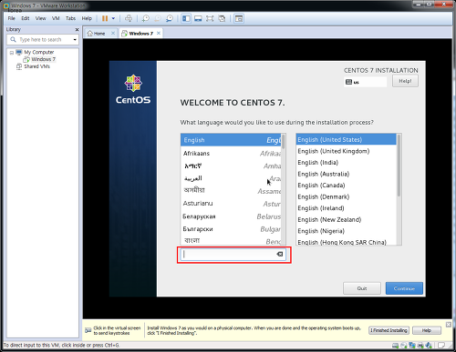This screenshot has height=352, width=456.
Task: Choose English (United States) locale
Action: point(347,139)
